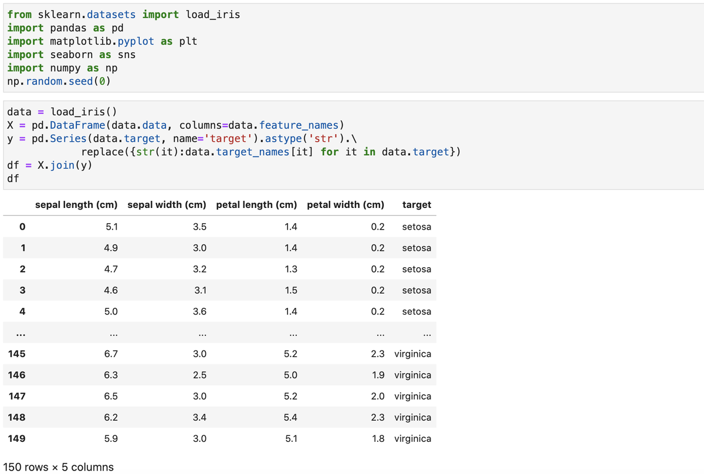Click the sepal width value 3.6

(199, 312)
